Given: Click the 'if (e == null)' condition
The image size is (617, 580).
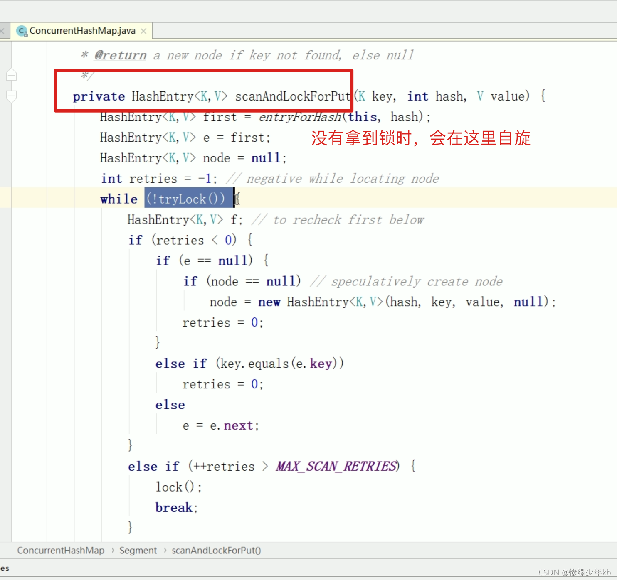Looking at the screenshot, I should pos(204,261).
